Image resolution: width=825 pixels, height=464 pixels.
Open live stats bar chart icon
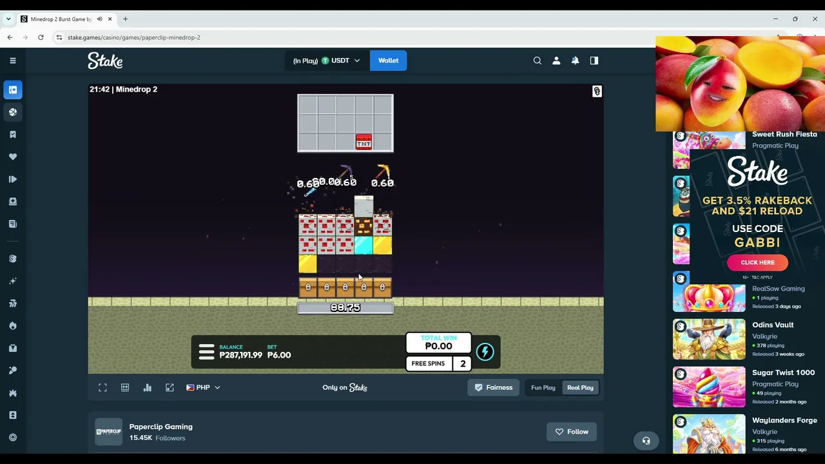(x=148, y=387)
